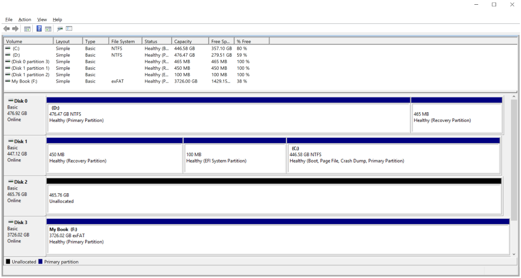Viewport: 521px width, 278px height.
Task: Open Help via the blue question mark icon
Action: (x=39, y=28)
